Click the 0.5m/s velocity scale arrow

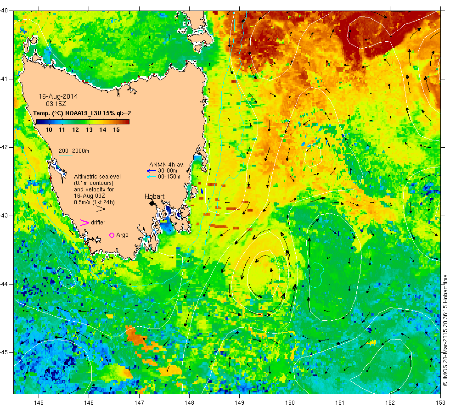(x=92, y=209)
